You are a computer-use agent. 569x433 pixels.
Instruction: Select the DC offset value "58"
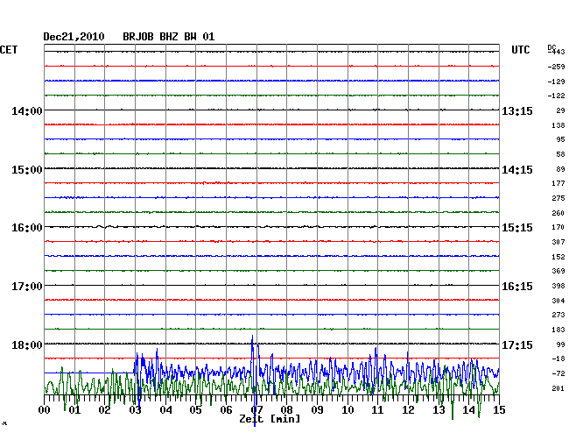tap(560, 154)
